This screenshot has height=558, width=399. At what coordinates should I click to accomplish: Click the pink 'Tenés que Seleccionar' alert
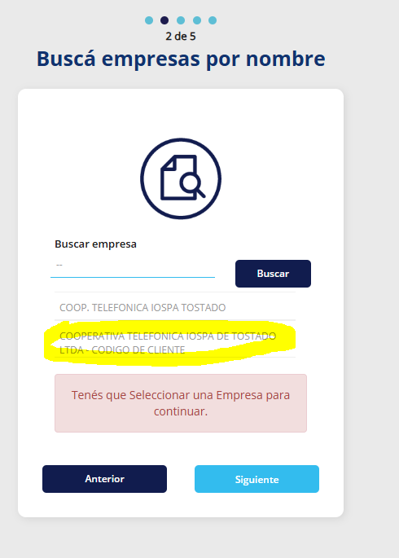pos(181,403)
